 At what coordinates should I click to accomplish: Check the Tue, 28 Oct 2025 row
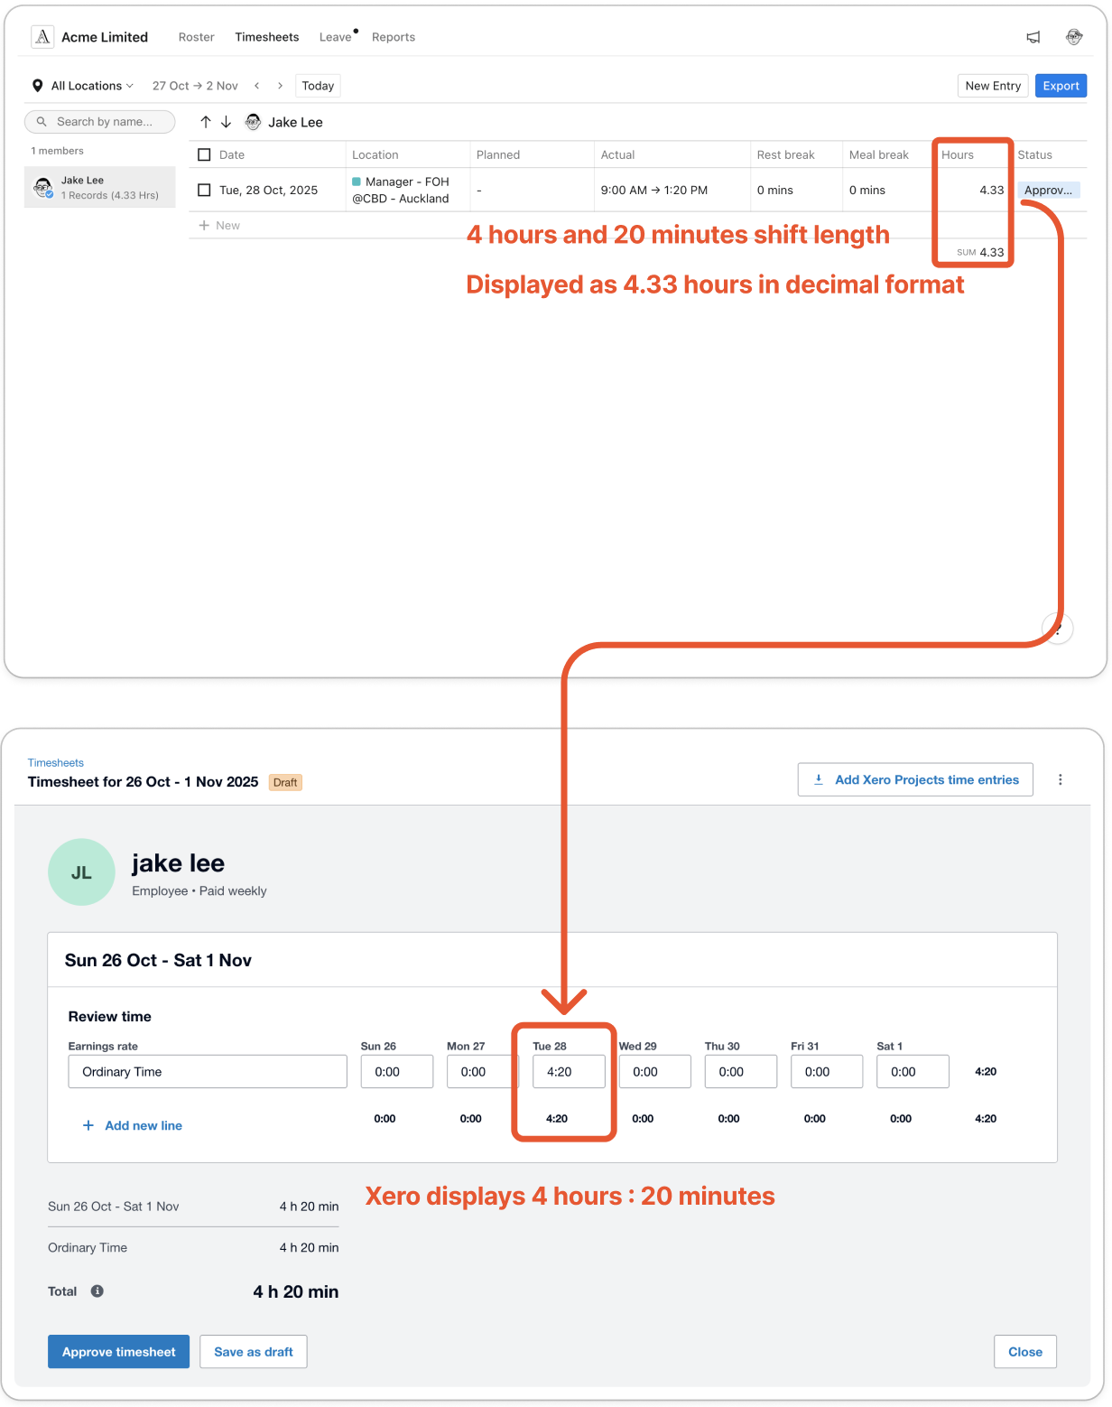click(204, 191)
